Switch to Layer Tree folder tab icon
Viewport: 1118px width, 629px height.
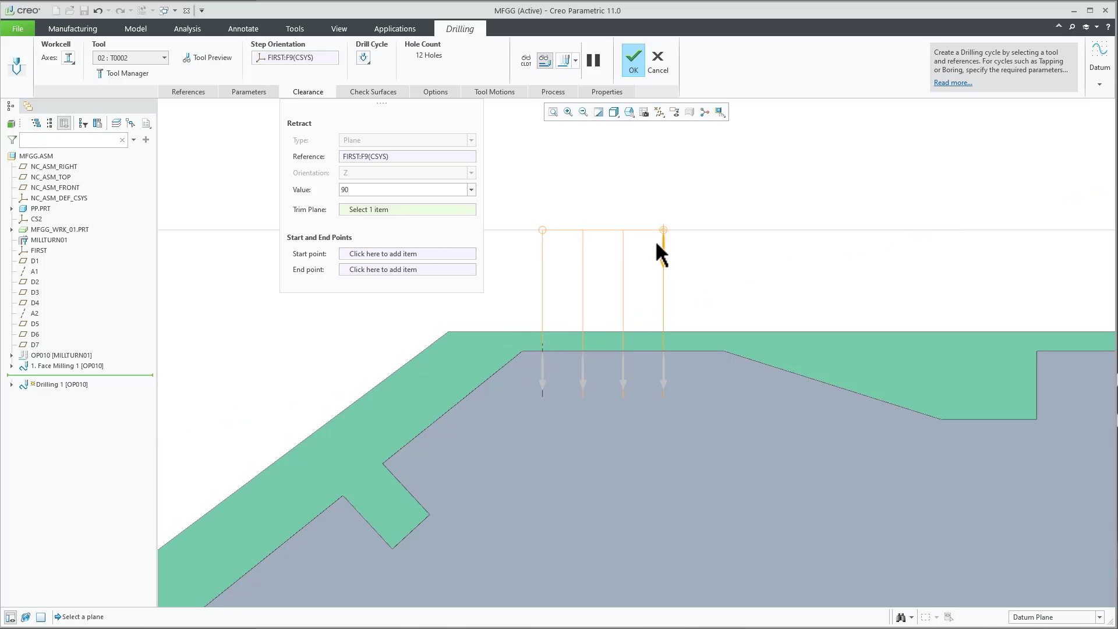(x=27, y=106)
